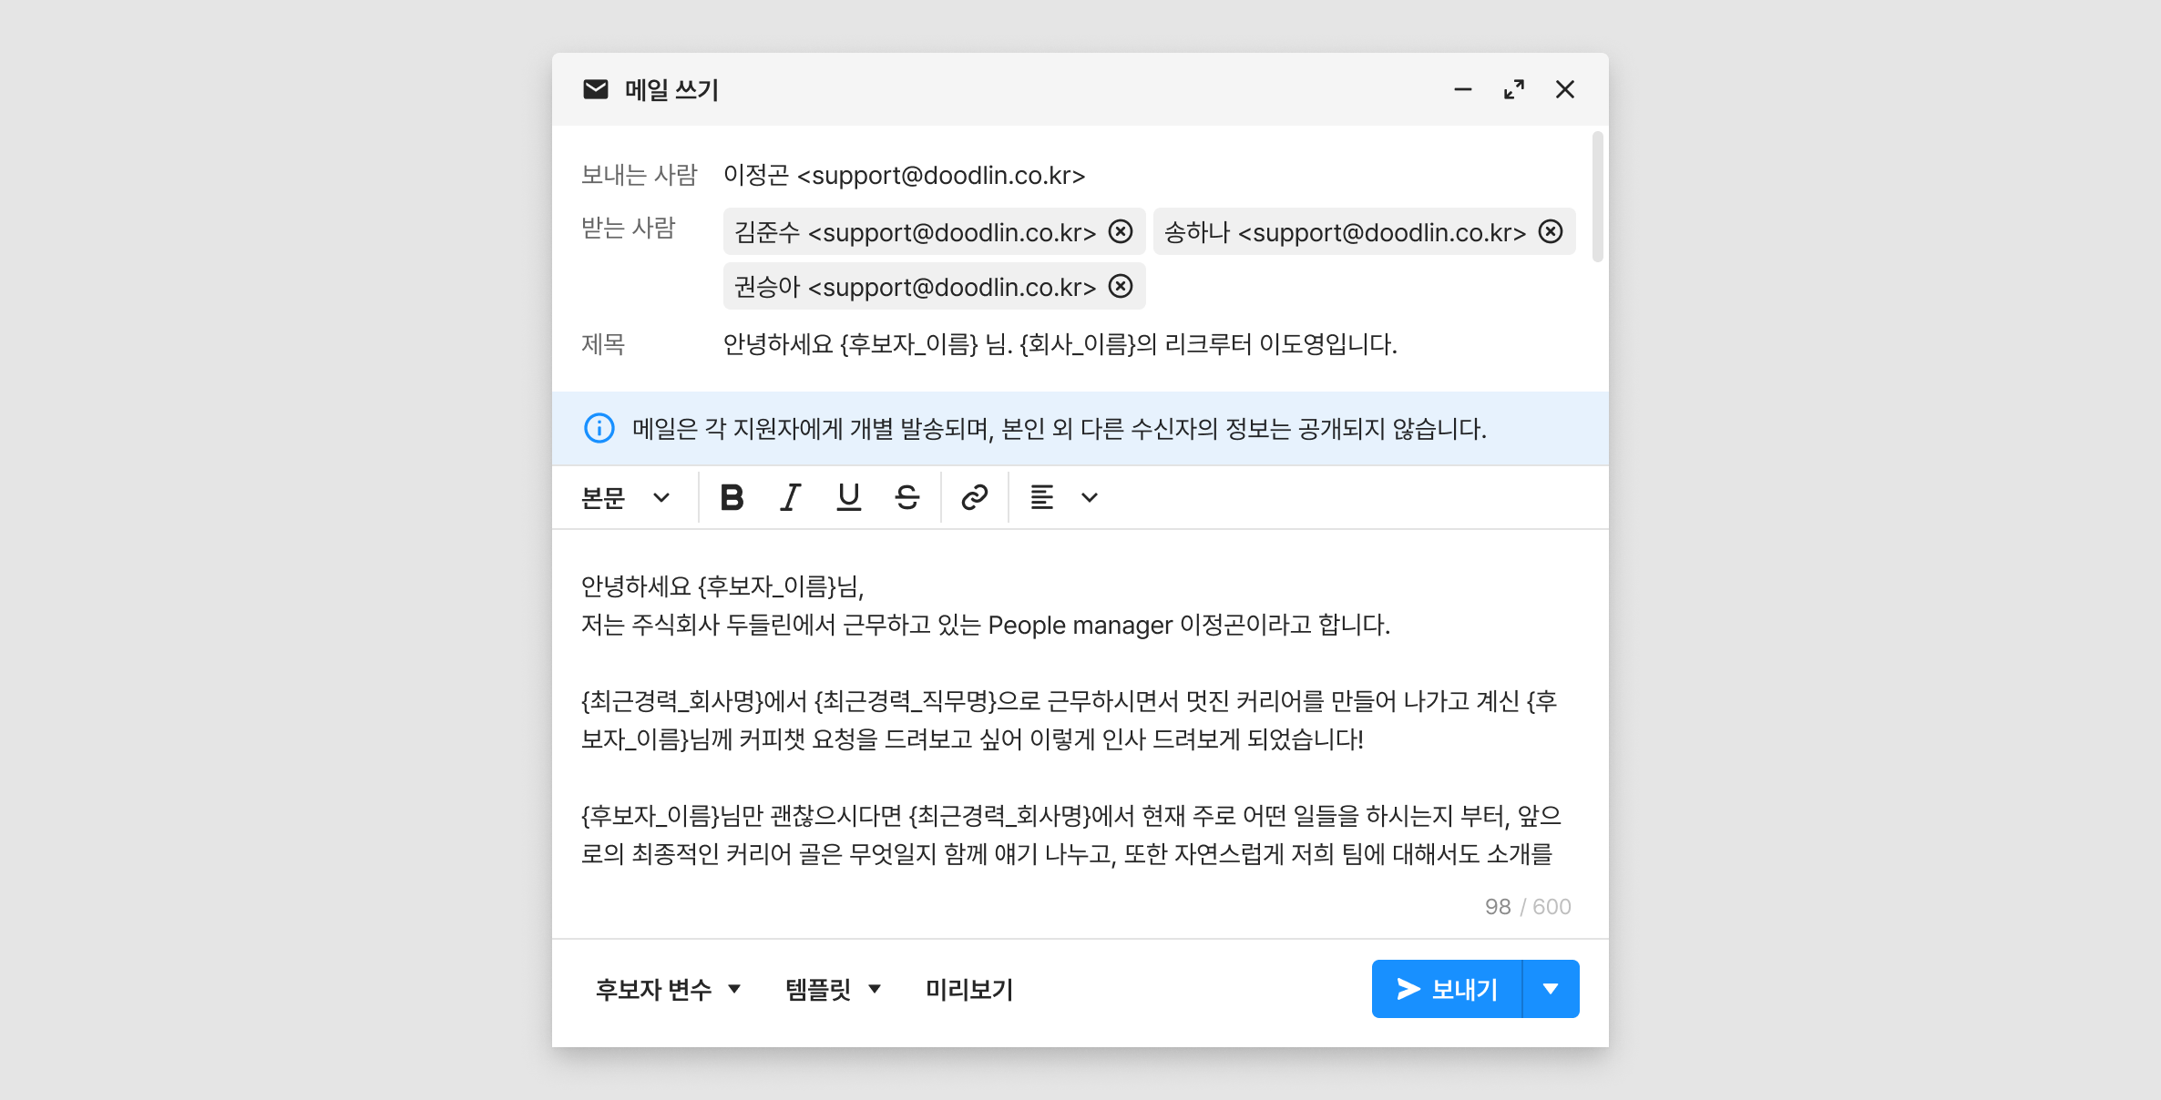Screen dimensions: 2161x1100
Task: Remove recipient 김준수 from list
Action: coord(1121,232)
